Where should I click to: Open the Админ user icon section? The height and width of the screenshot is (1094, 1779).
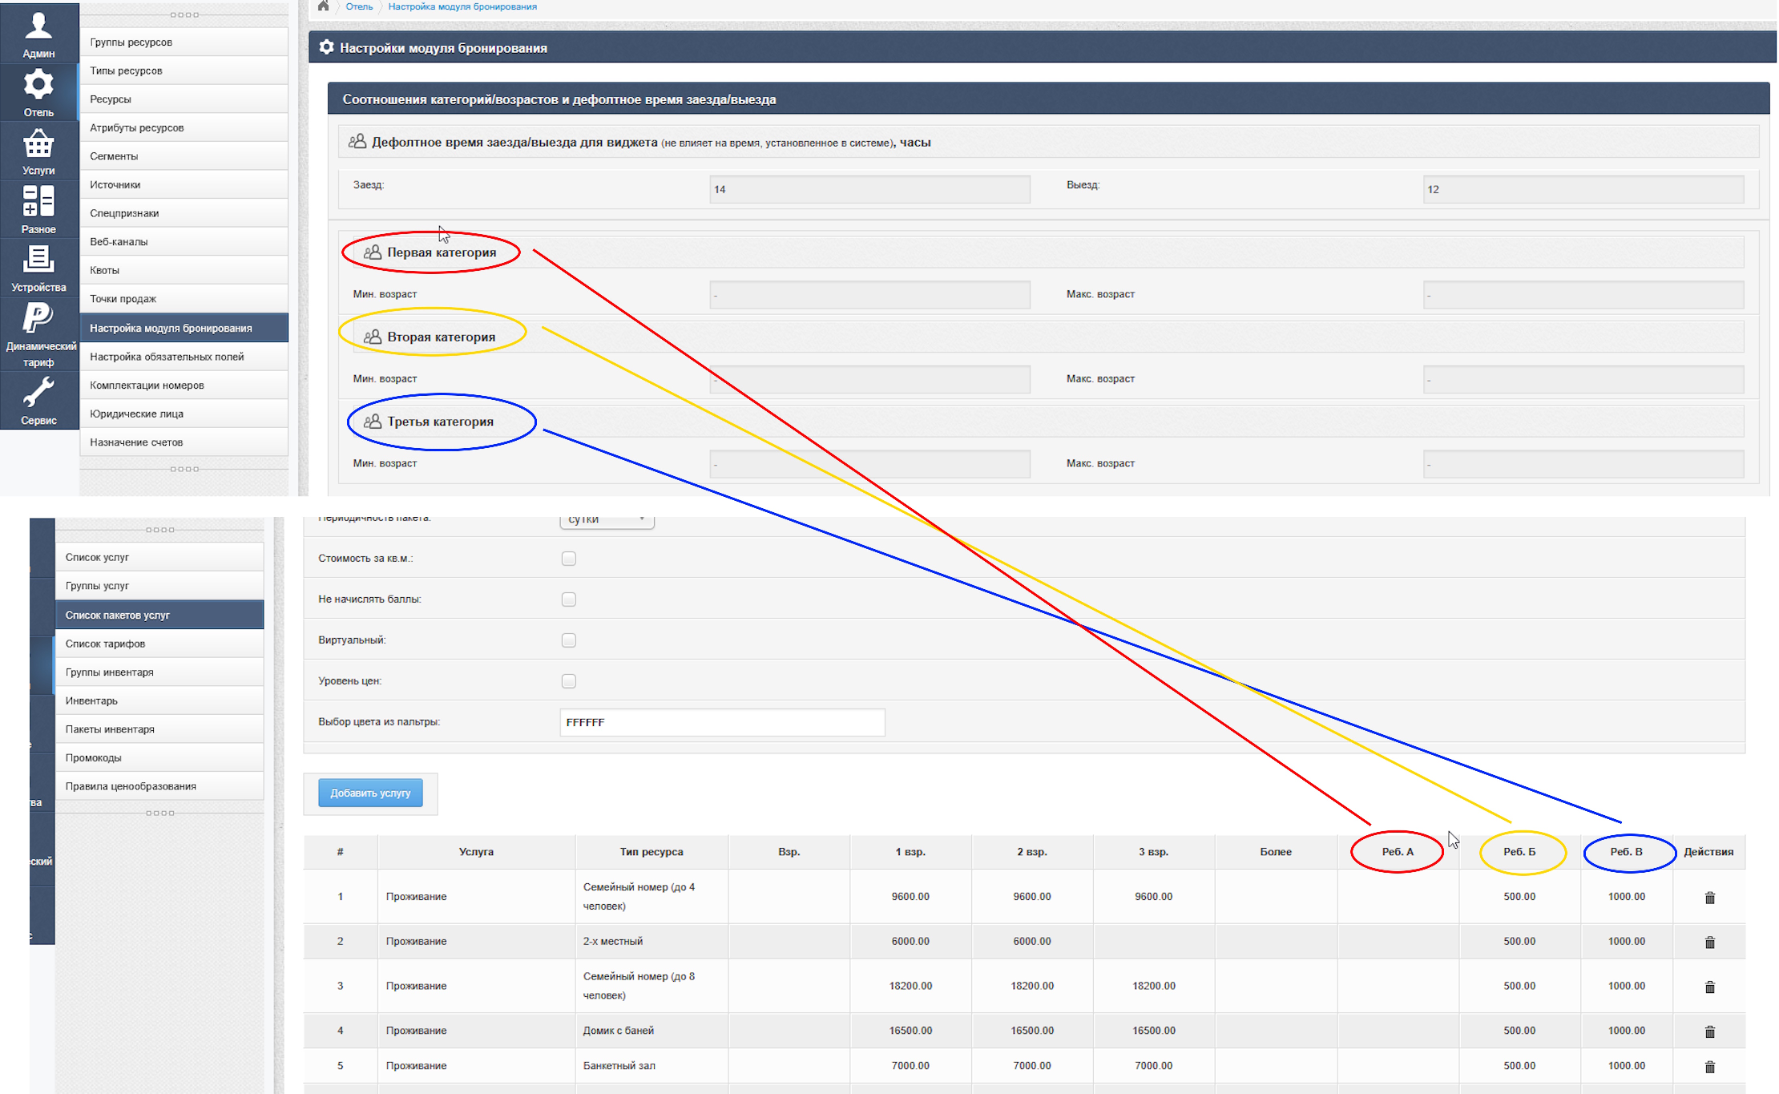tap(38, 34)
